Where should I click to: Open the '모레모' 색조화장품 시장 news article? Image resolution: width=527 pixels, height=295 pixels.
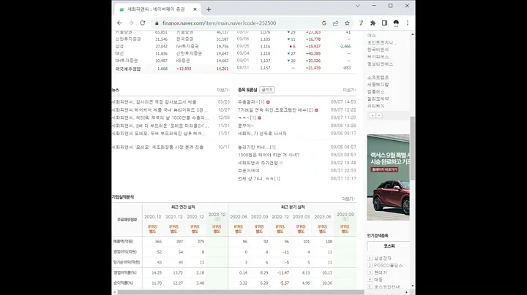157,147
